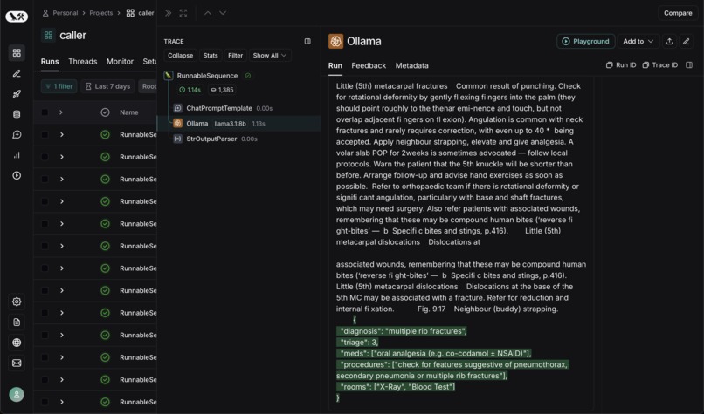Click the edit pencil icon near Add to
The height and width of the screenshot is (414, 704).
686,41
